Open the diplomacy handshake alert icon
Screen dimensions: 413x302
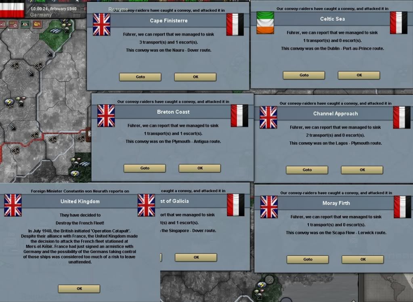pyautogui.click(x=25, y=25)
